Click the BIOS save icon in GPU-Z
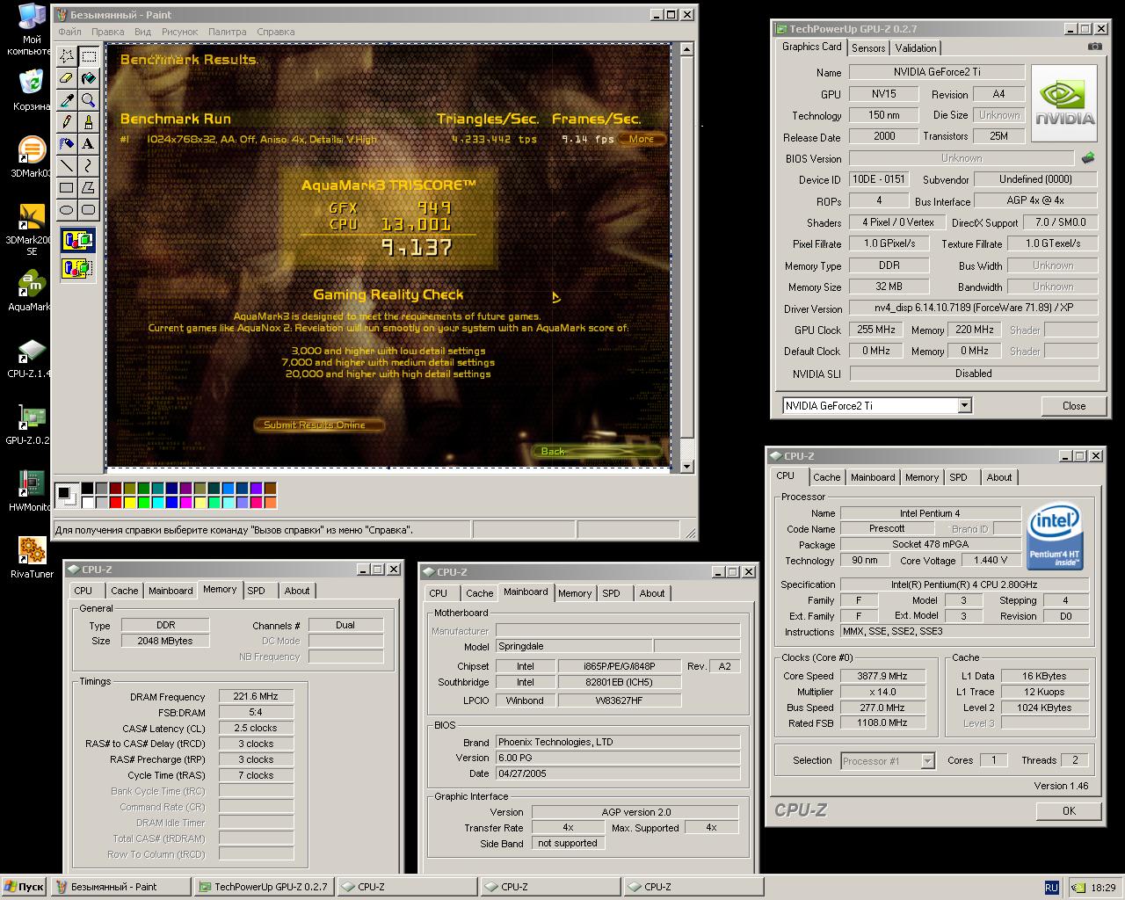 tap(1088, 158)
